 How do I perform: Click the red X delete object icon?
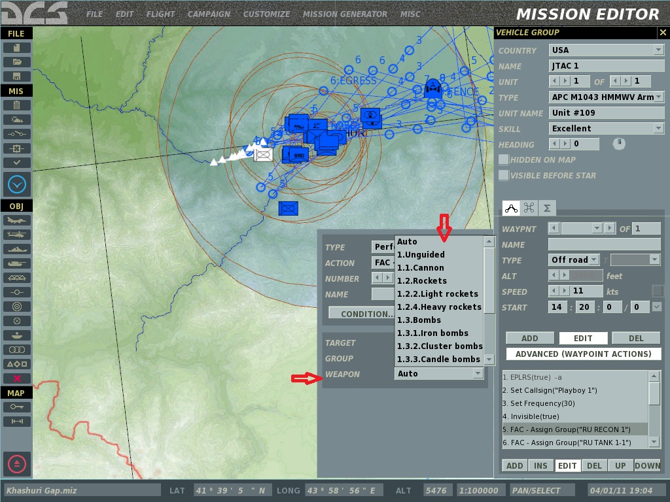tap(16, 378)
